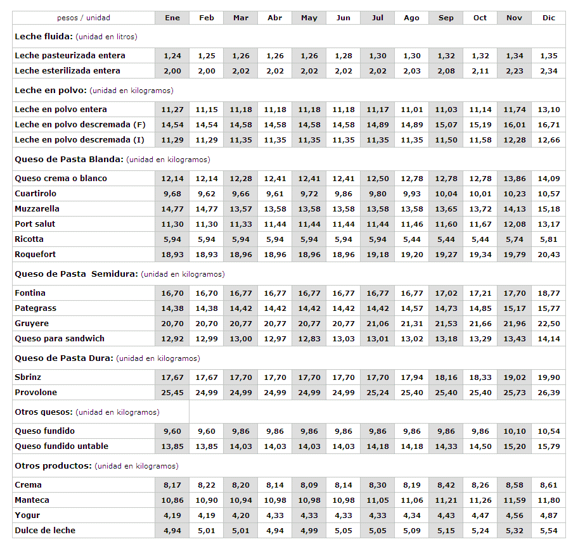This screenshot has width=578, height=549.
Task: Click the Ene column header
Action: click(x=172, y=18)
